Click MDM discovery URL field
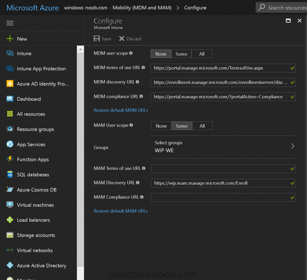 click(x=223, y=83)
